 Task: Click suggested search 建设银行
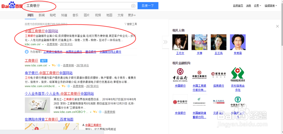(91, 52)
